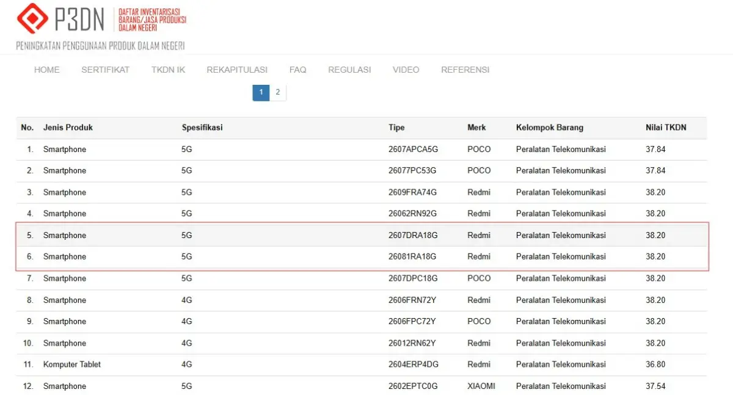
Task: Select pagination page 1
Action: tap(261, 93)
